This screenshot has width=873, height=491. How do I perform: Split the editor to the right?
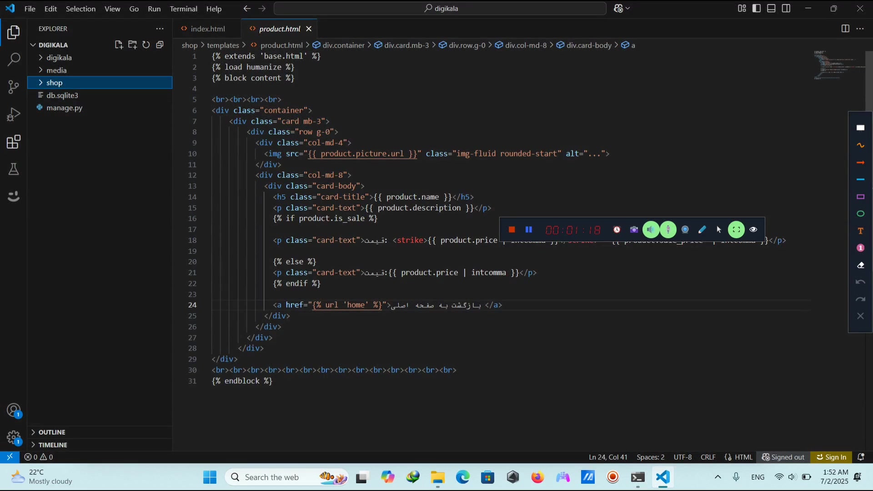click(845, 29)
